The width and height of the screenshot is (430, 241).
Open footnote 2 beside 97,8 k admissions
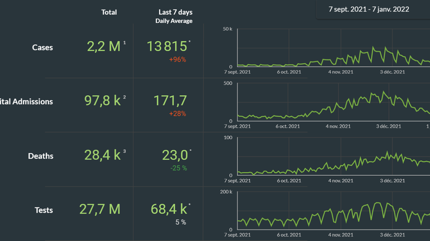[x=125, y=97]
